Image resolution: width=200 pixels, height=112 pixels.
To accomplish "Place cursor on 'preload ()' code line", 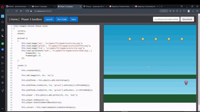I will pos(22,38).
